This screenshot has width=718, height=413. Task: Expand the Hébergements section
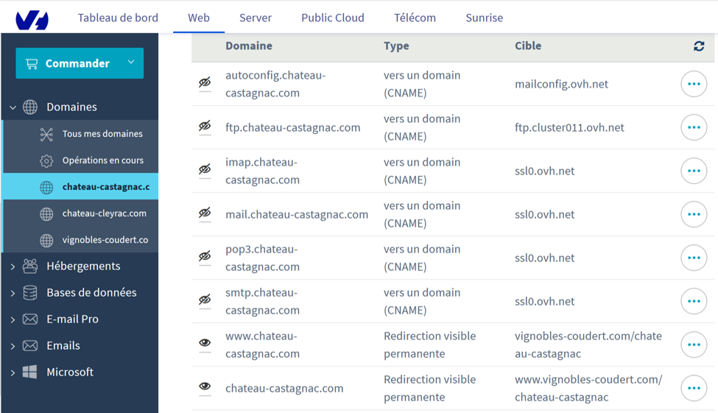tap(13, 266)
